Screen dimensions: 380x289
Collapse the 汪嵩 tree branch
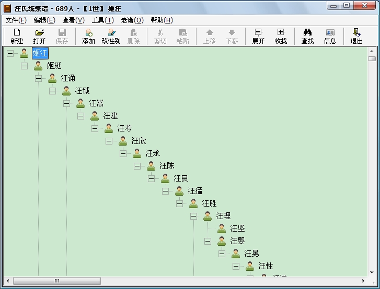tap(66, 103)
